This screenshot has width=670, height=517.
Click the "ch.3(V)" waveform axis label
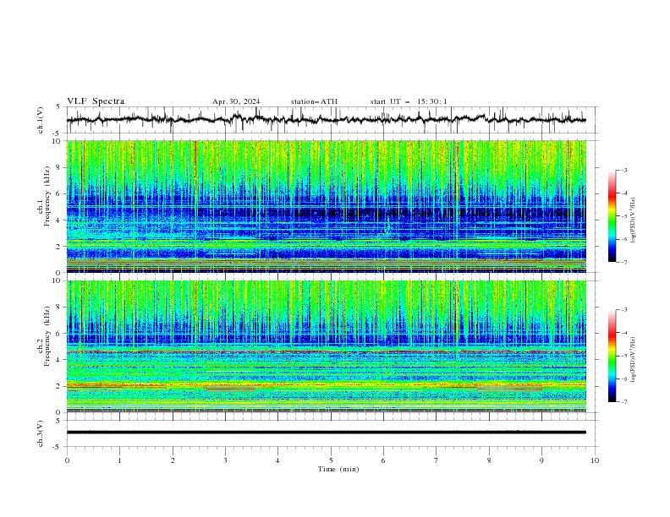(x=41, y=433)
